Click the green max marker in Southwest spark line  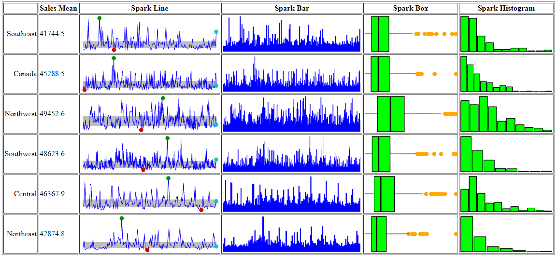tap(167, 138)
